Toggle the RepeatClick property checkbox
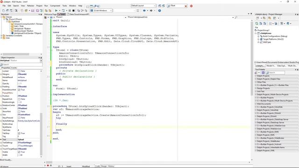This screenshot has height=168, width=299. (19, 99)
